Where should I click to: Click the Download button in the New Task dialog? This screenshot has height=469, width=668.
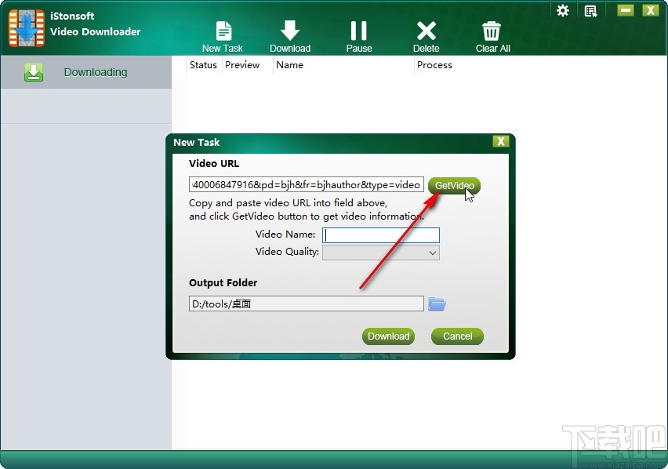point(388,336)
